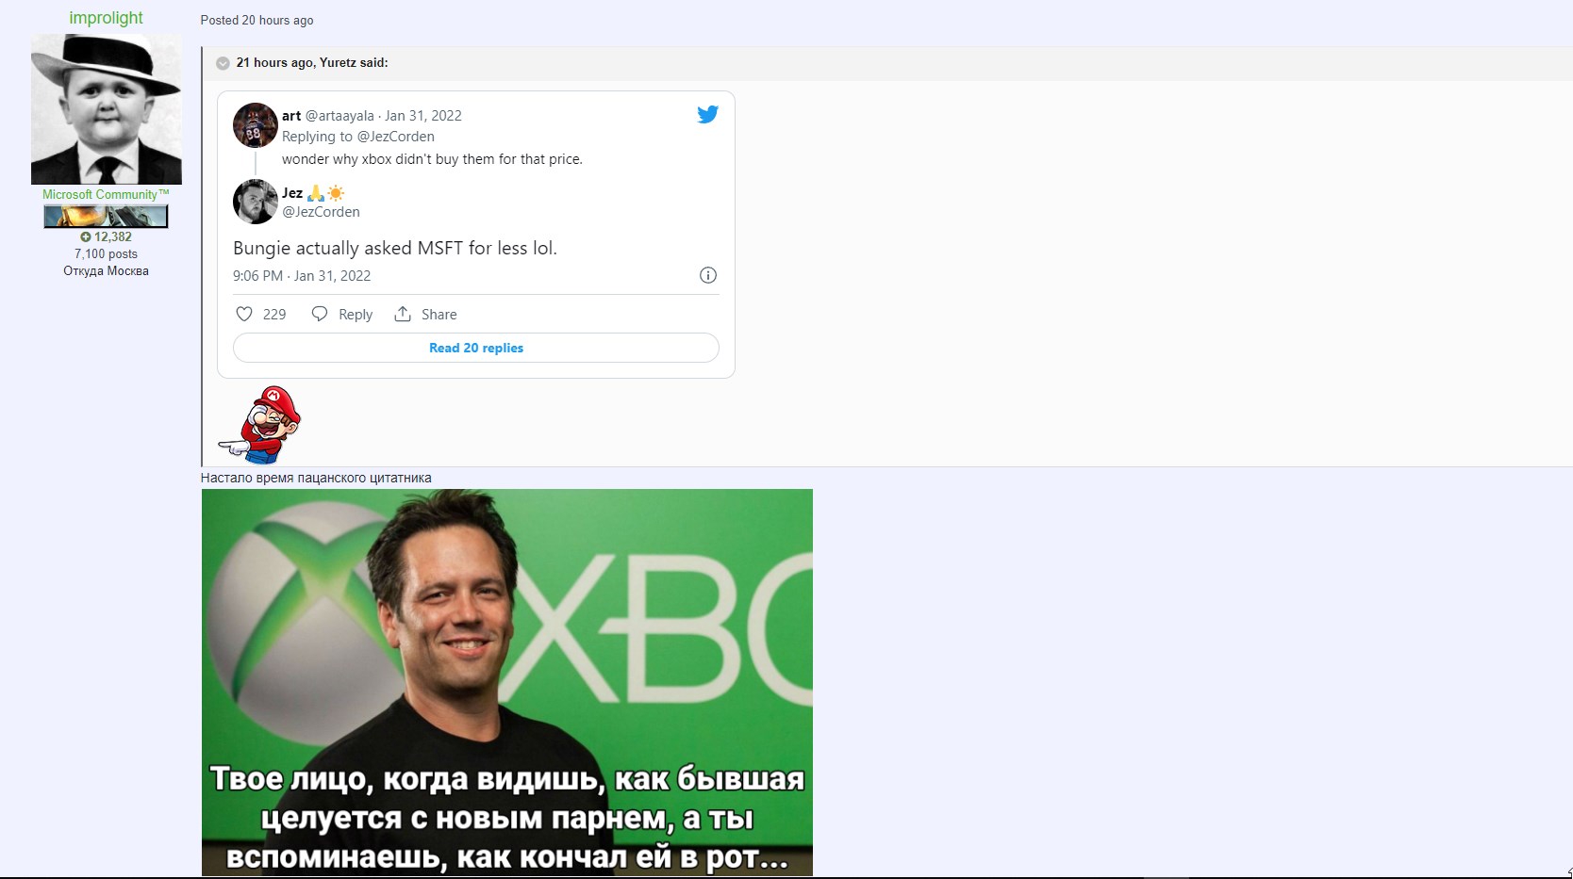The image size is (1573, 879).
Task: Click improlight's avatar picture
Action: click(106, 109)
